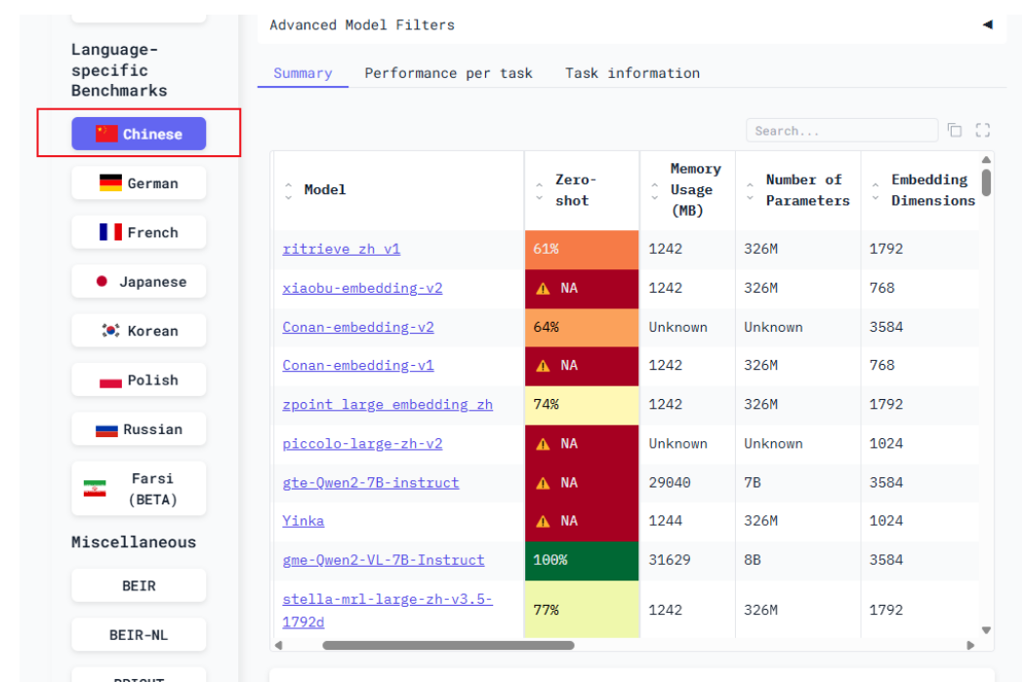
Task: Click the 7B parameters value
Action: click(753, 483)
